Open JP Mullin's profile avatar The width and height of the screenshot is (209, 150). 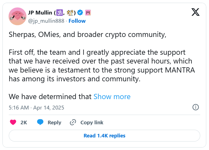pos(18,16)
